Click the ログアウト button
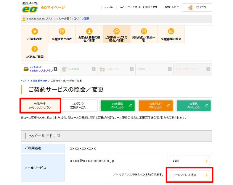Viewport: 233px width, 185px height. [197, 7]
